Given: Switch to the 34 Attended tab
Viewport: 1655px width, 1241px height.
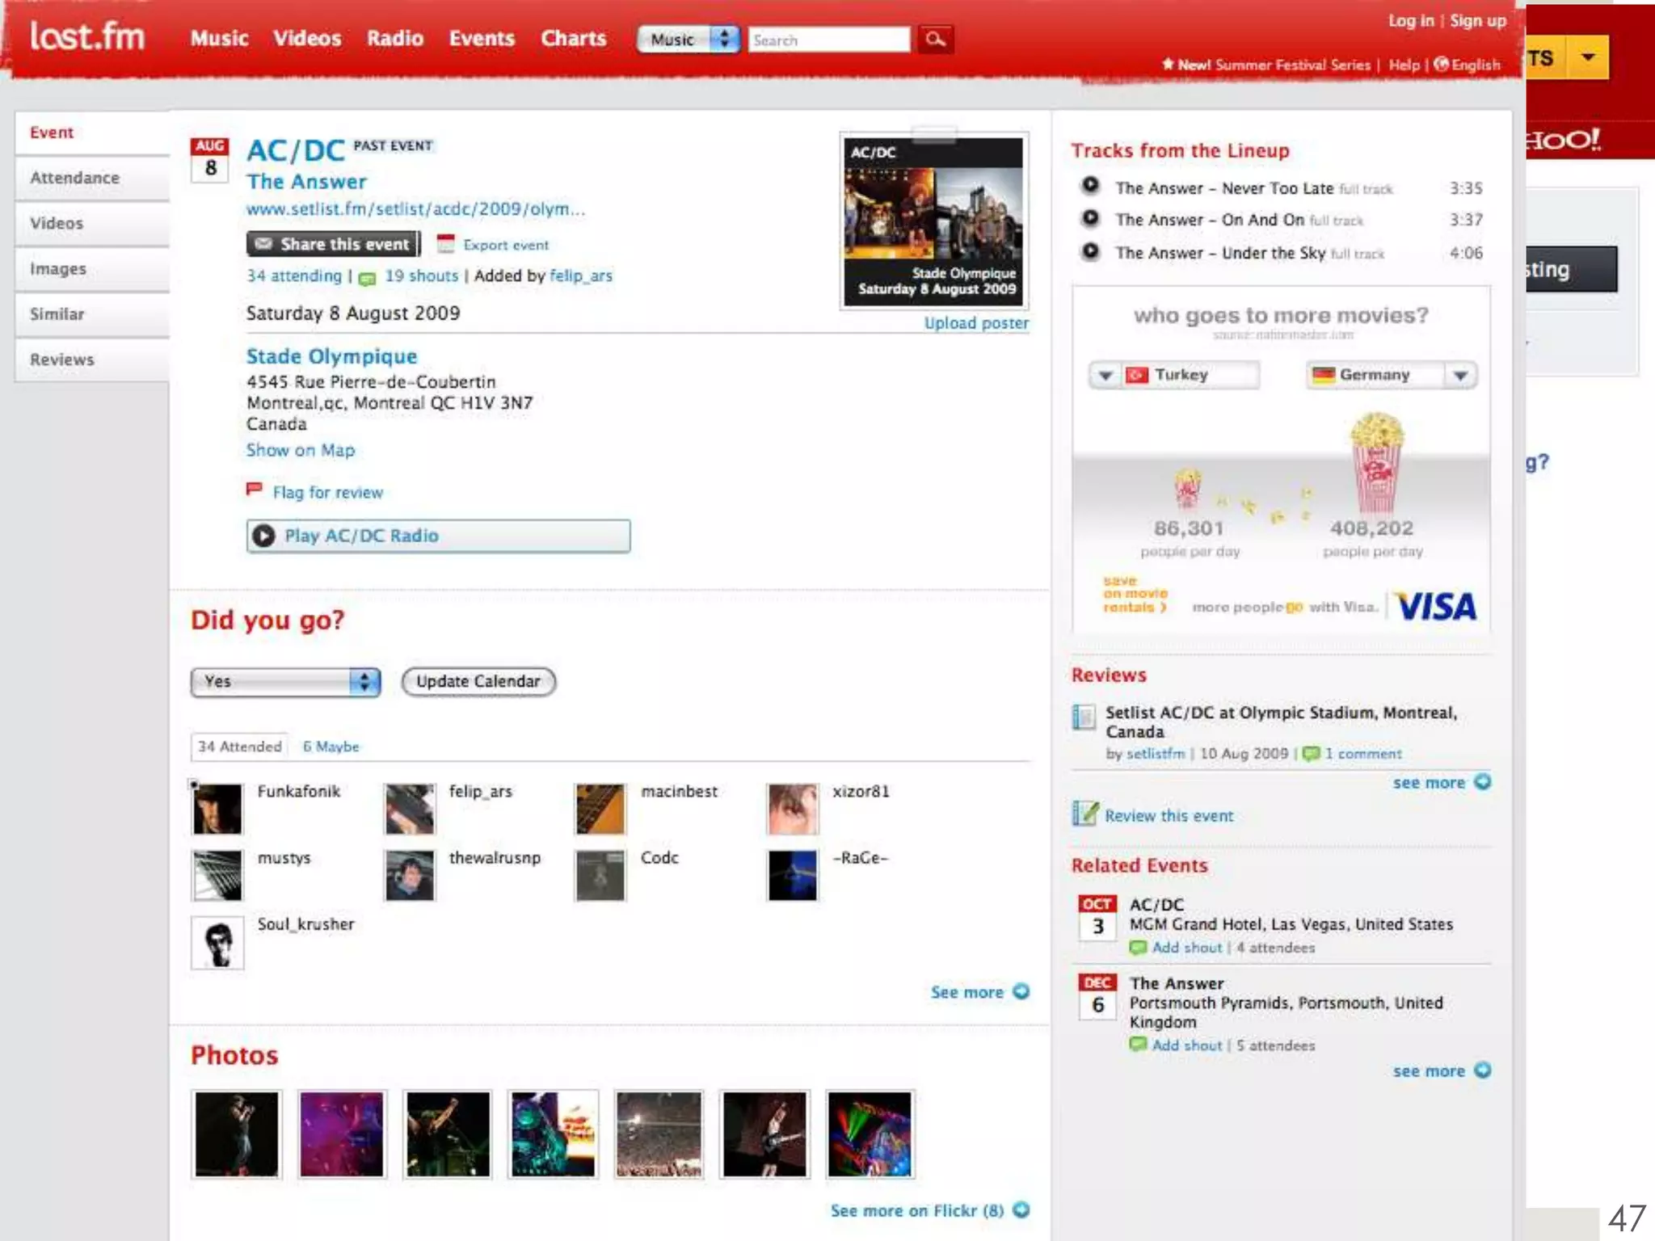Looking at the screenshot, I should [x=240, y=747].
